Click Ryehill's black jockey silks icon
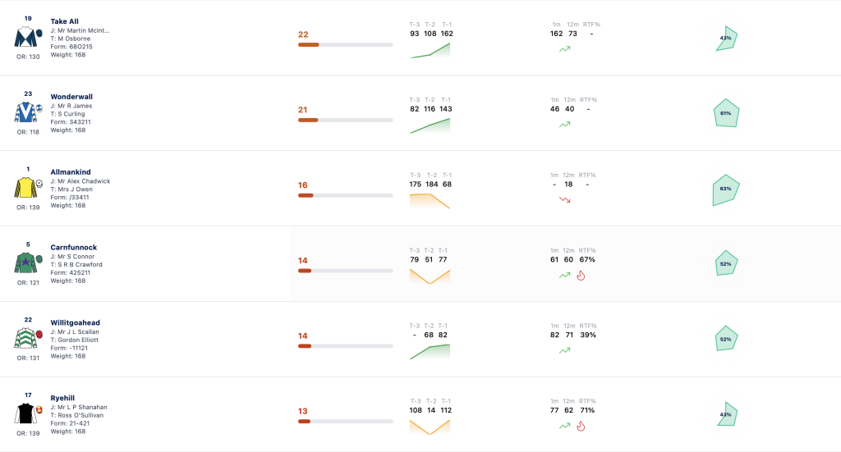The width and height of the screenshot is (841, 452). click(x=25, y=414)
